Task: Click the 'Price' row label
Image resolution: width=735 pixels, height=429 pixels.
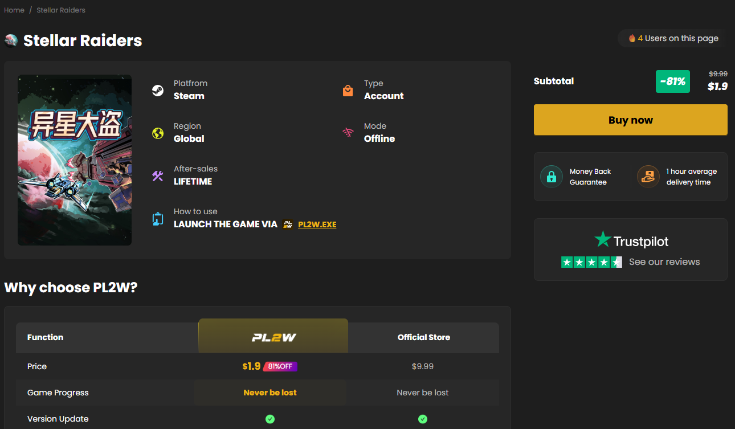Action: tap(37, 366)
